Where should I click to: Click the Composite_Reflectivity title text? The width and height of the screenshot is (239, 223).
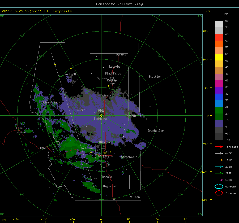pyautogui.click(x=119, y=4)
